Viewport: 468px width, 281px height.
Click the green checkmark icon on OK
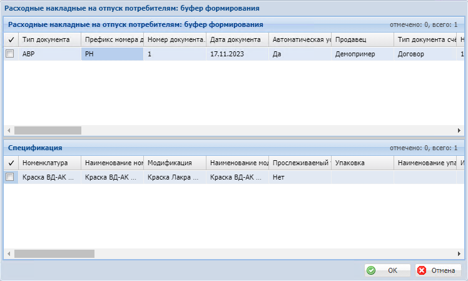click(371, 270)
